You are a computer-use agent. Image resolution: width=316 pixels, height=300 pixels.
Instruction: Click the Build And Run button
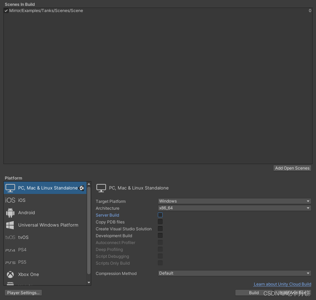(293, 293)
